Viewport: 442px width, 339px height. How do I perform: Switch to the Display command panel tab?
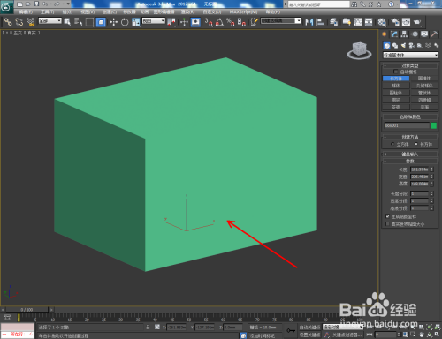coord(424,34)
